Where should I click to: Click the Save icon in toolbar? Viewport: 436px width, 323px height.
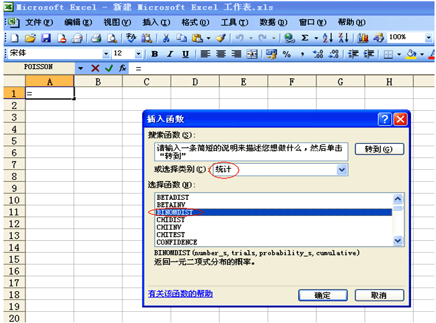45,38
